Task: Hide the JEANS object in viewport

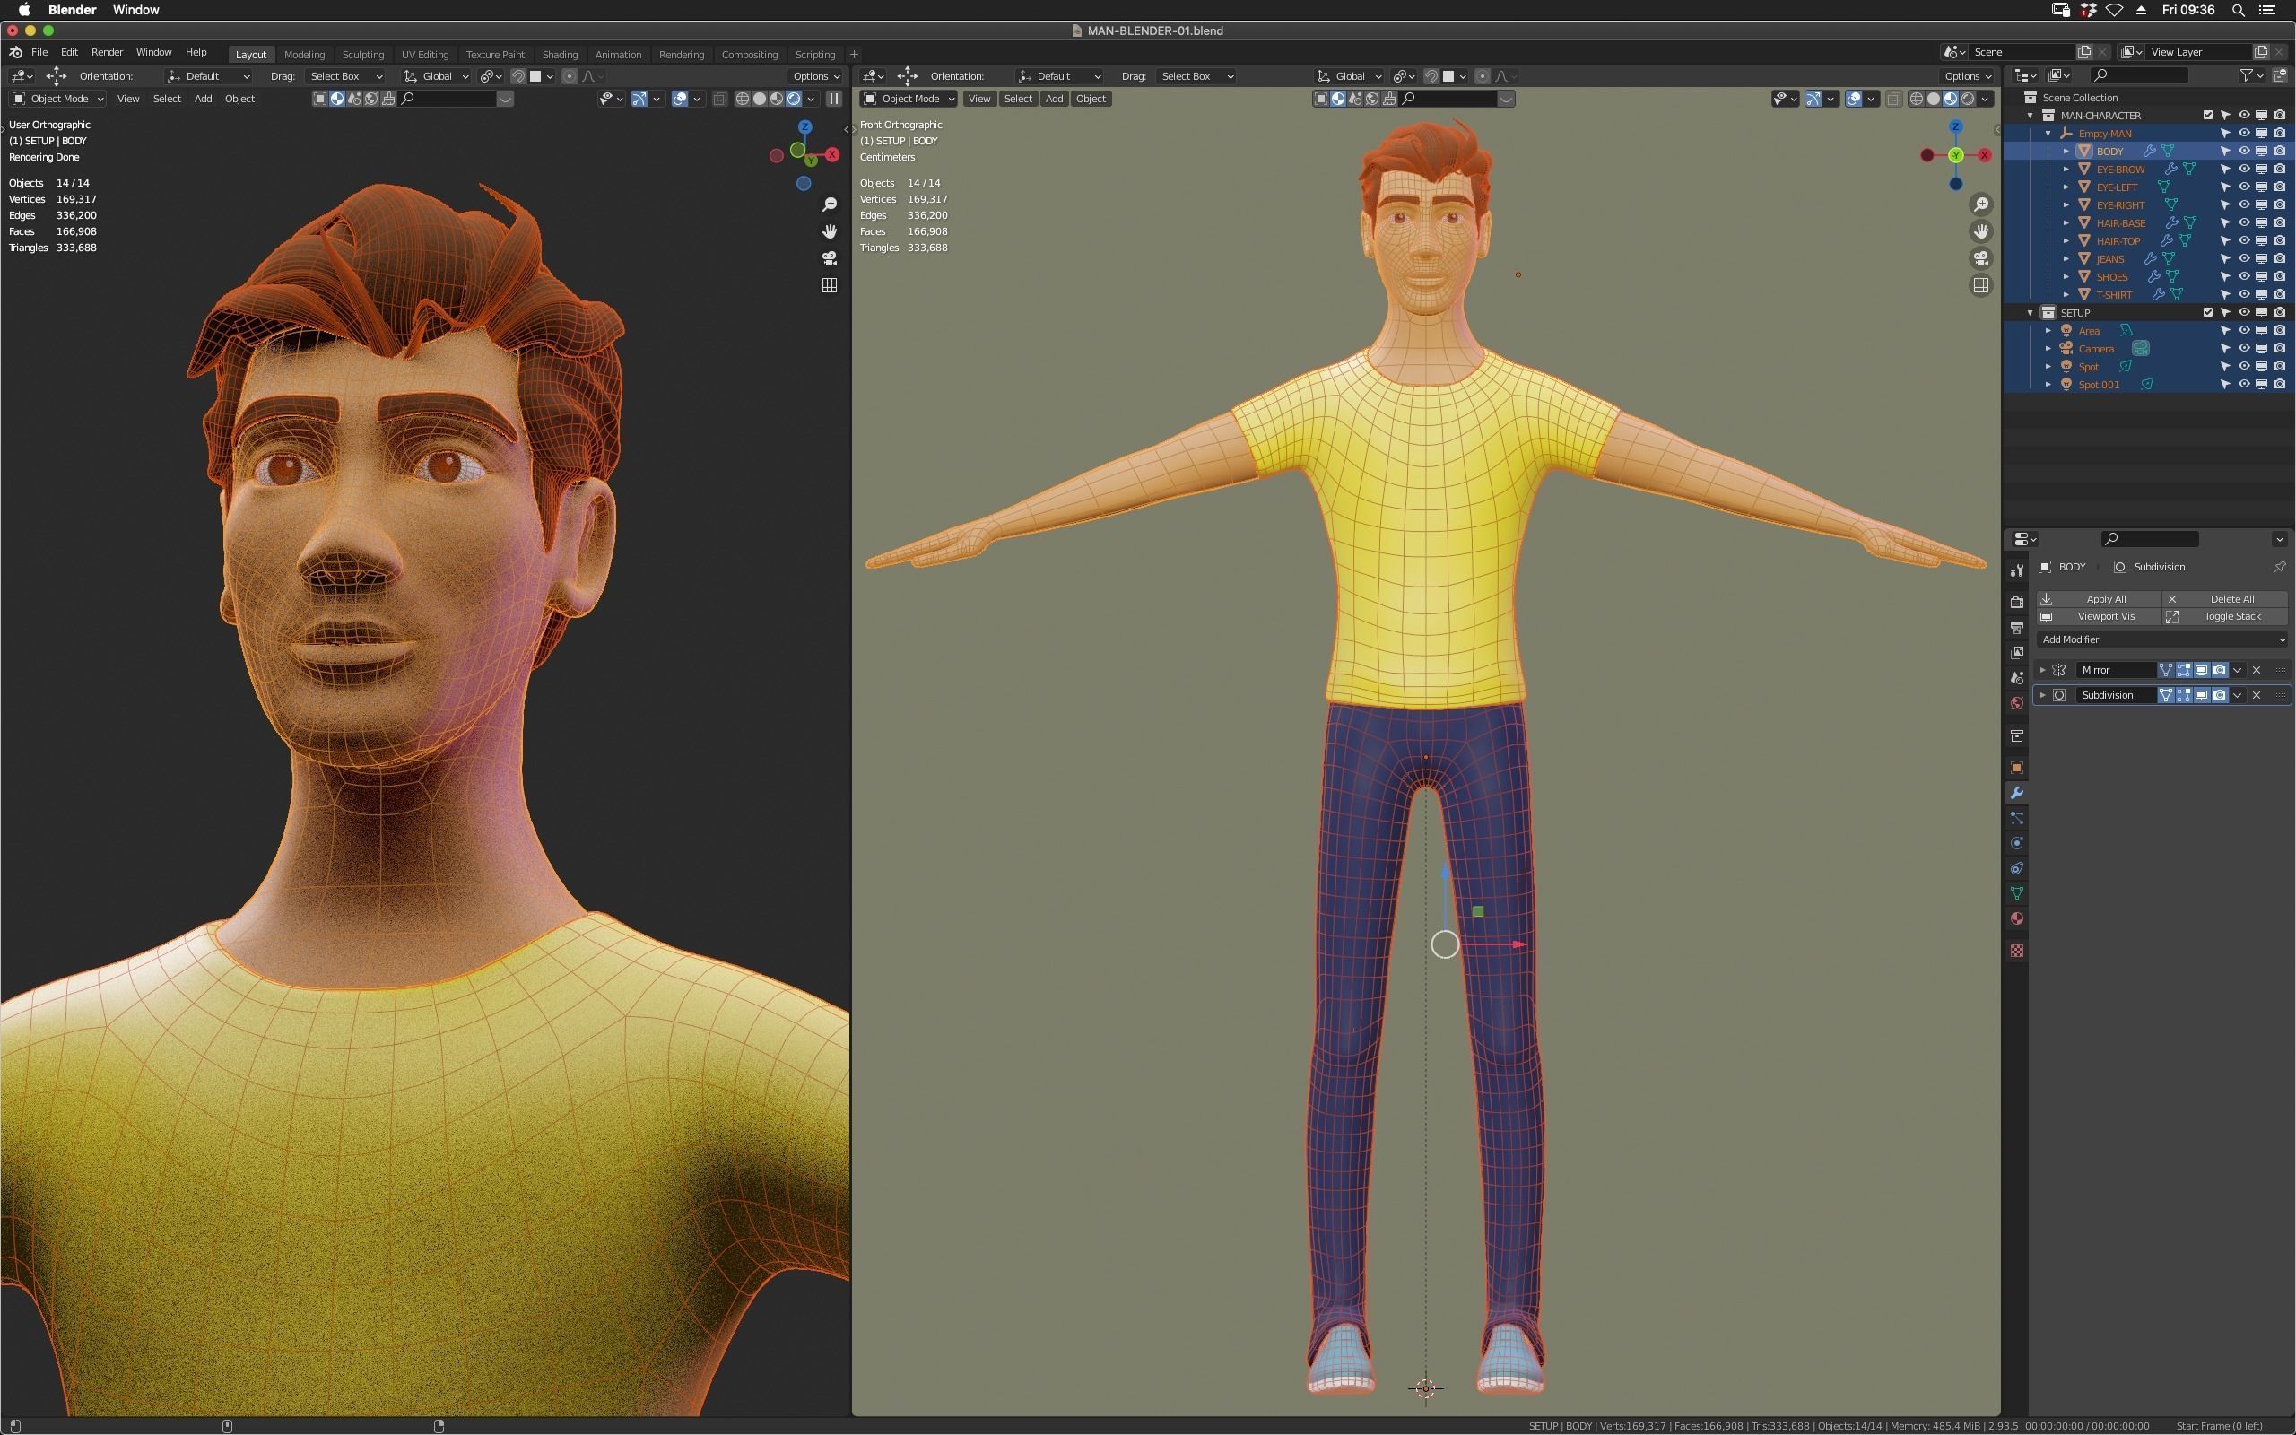Action: pyautogui.click(x=2244, y=259)
